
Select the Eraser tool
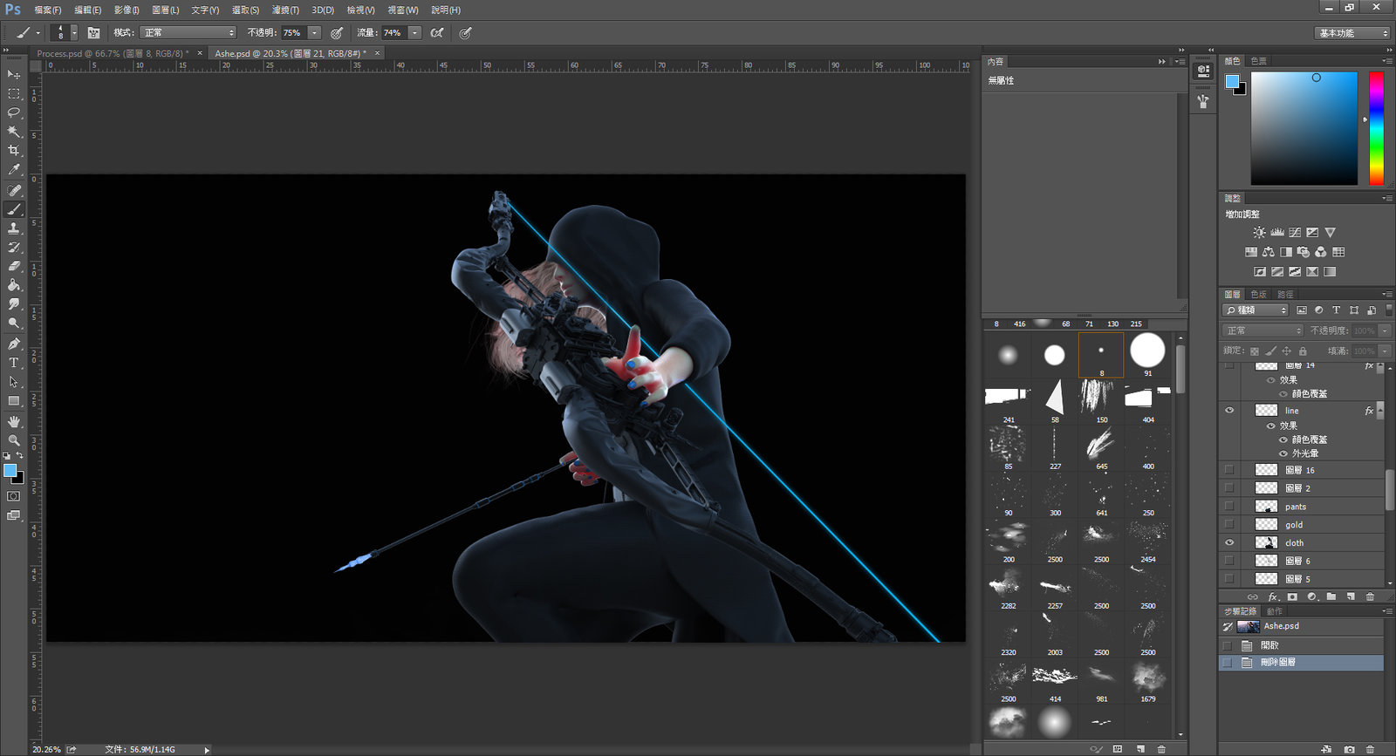(14, 266)
